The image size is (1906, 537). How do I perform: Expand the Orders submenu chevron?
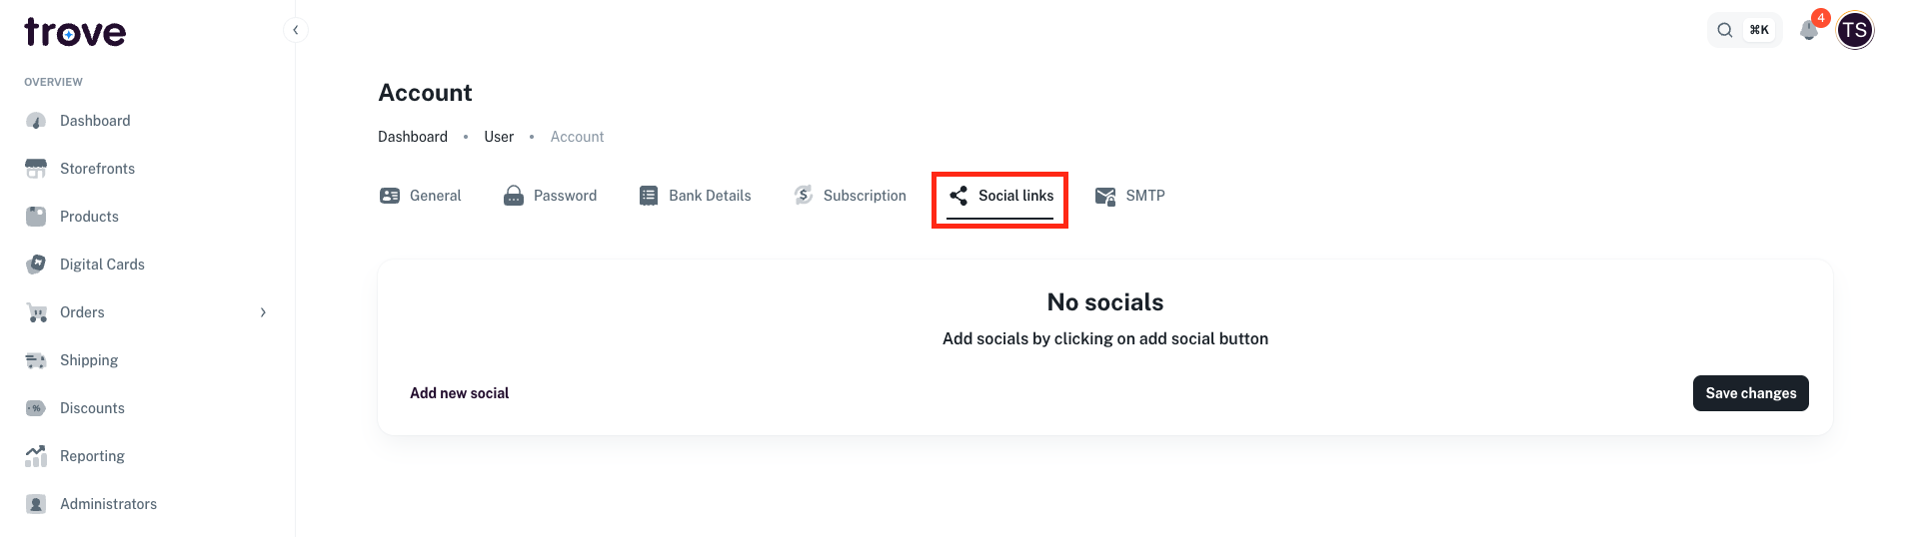click(x=263, y=312)
